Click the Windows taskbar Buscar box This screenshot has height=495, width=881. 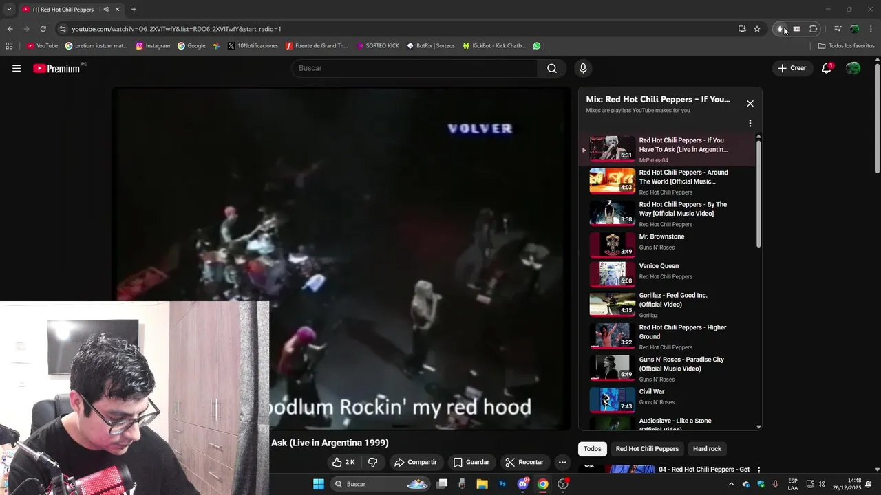[380, 484]
